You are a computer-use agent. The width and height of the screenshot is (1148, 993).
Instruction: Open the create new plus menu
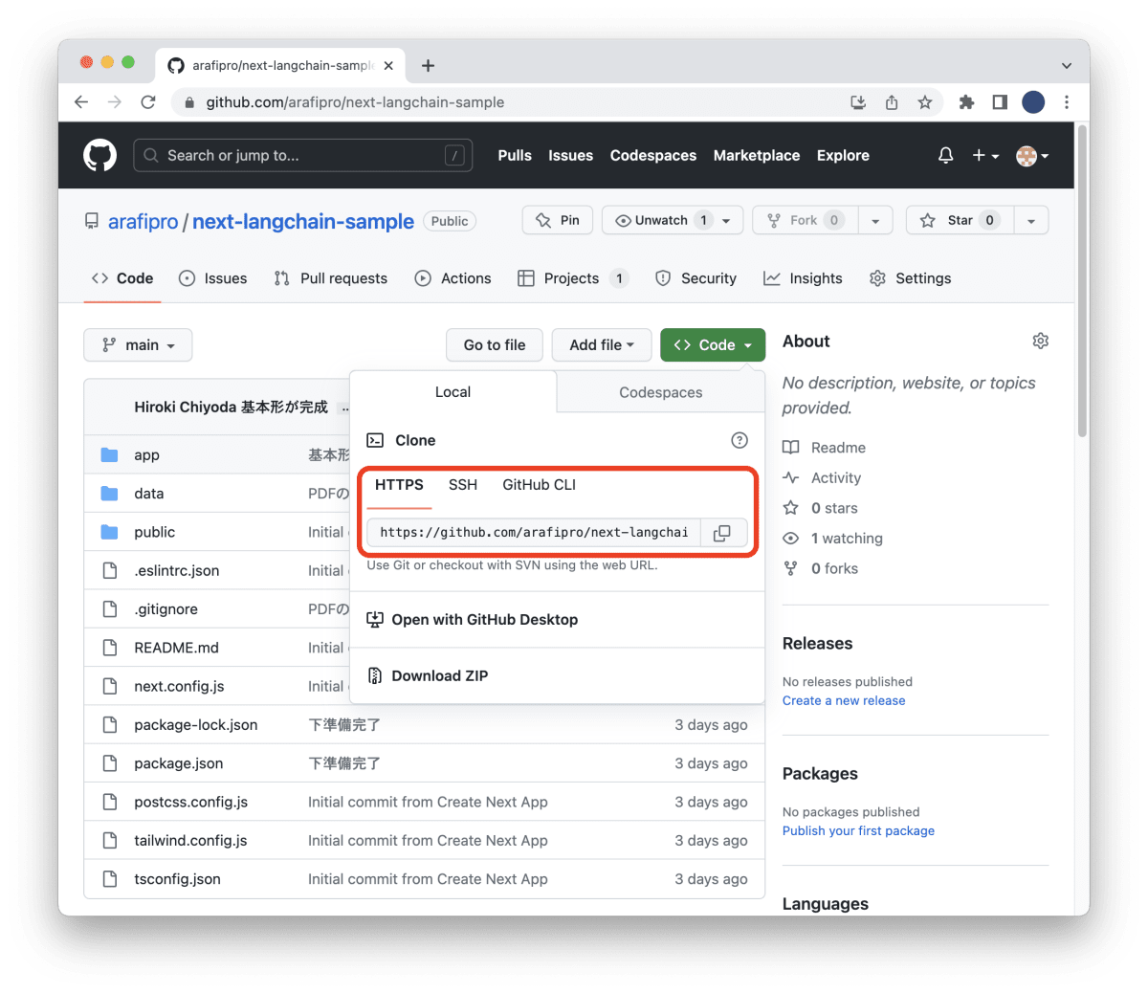pos(985,155)
